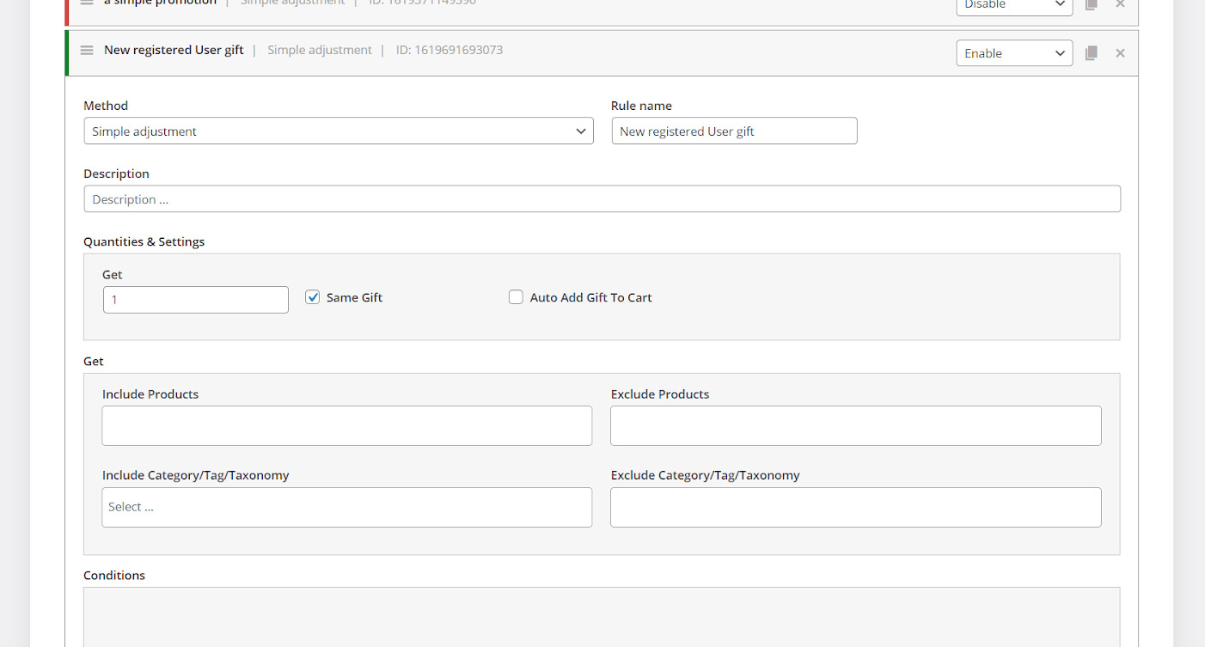Click the Conditions panel area
This screenshot has width=1205, height=647.
[602, 617]
